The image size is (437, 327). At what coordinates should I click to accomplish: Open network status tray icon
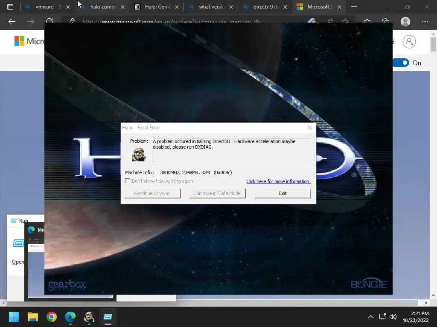[x=383, y=317]
